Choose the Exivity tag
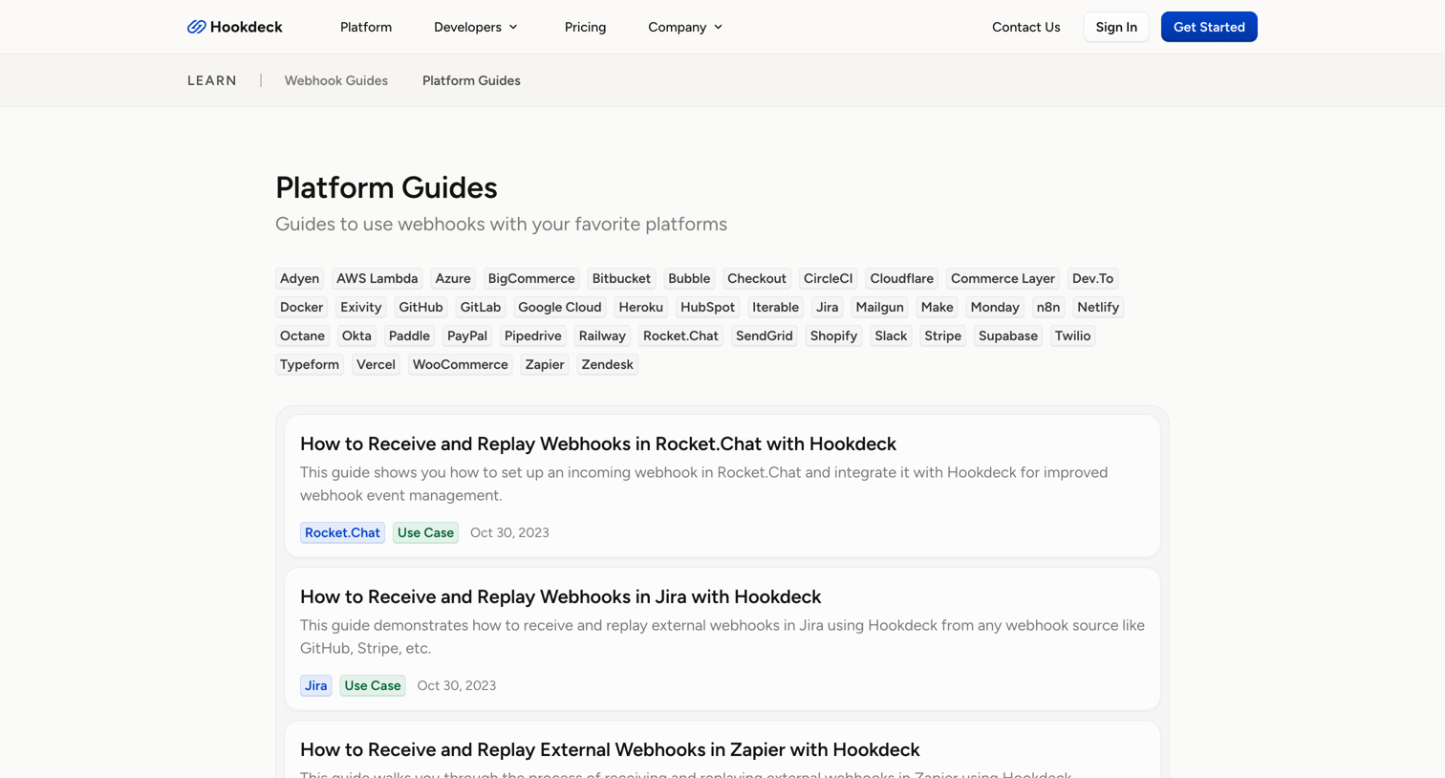The width and height of the screenshot is (1445, 778). [360, 307]
